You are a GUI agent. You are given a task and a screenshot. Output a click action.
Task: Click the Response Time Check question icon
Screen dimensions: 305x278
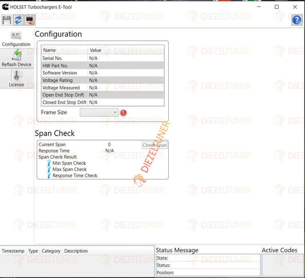click(49, 176)
